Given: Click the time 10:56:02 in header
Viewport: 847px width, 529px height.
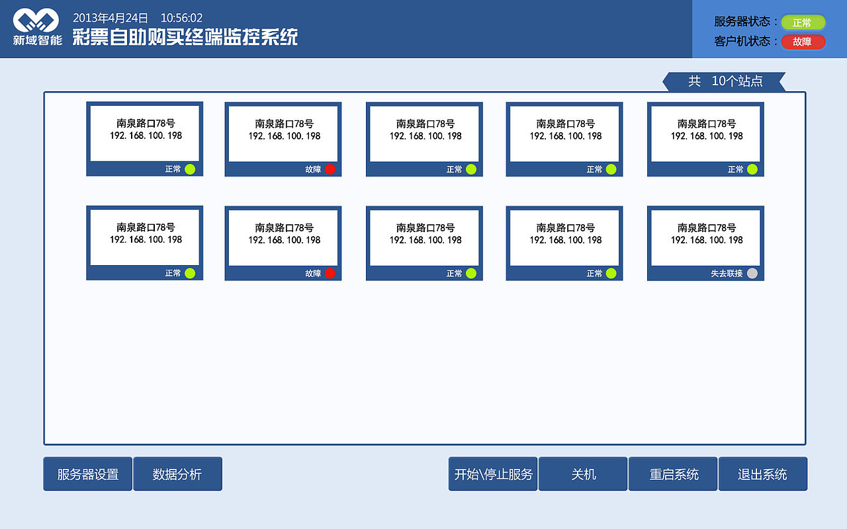Looking at the screenshot, I should 182,18.
